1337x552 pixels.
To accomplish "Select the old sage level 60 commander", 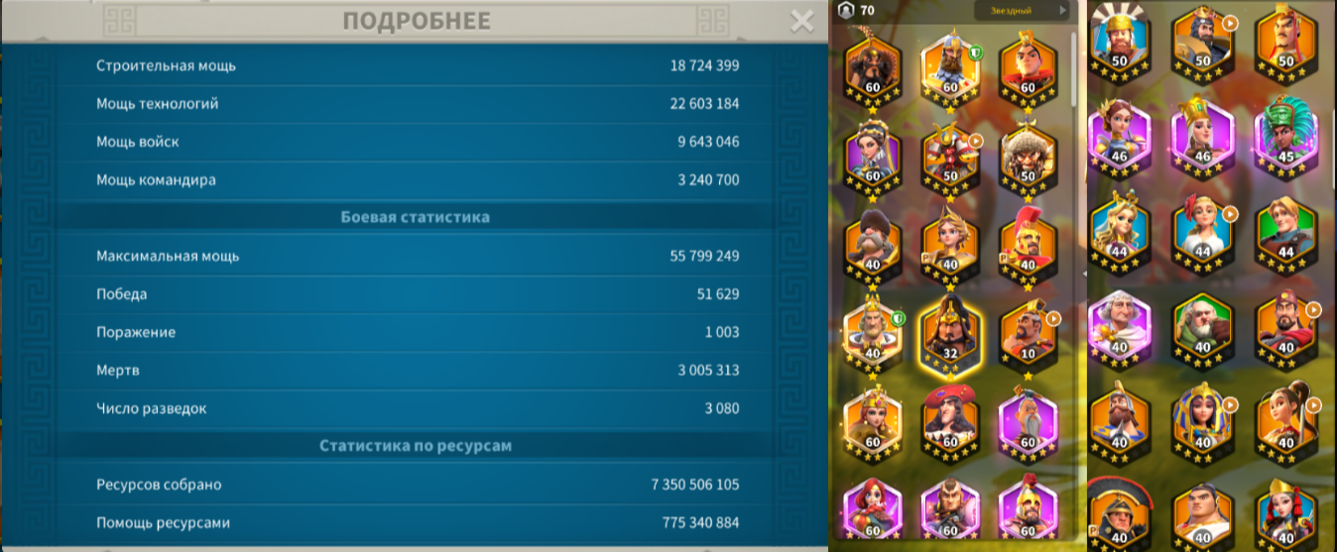I will 1028,424.
